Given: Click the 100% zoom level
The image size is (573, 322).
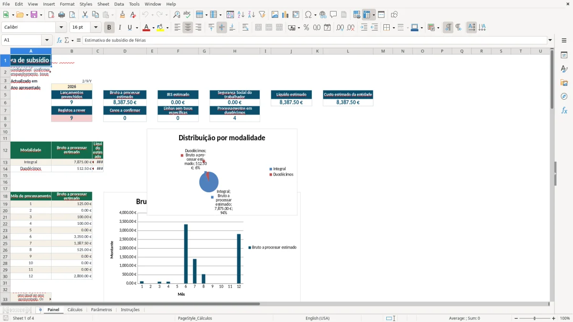Looking at the screenshot, I should pos(565,318).
